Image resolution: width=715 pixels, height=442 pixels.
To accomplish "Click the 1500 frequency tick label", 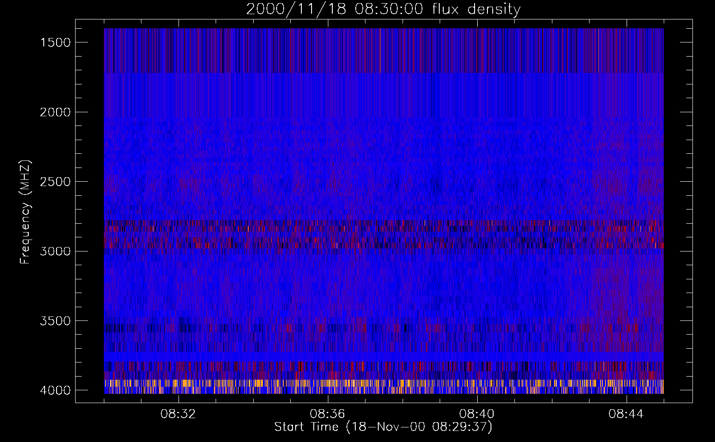I will pyautogui.click(x=55, y=42).
